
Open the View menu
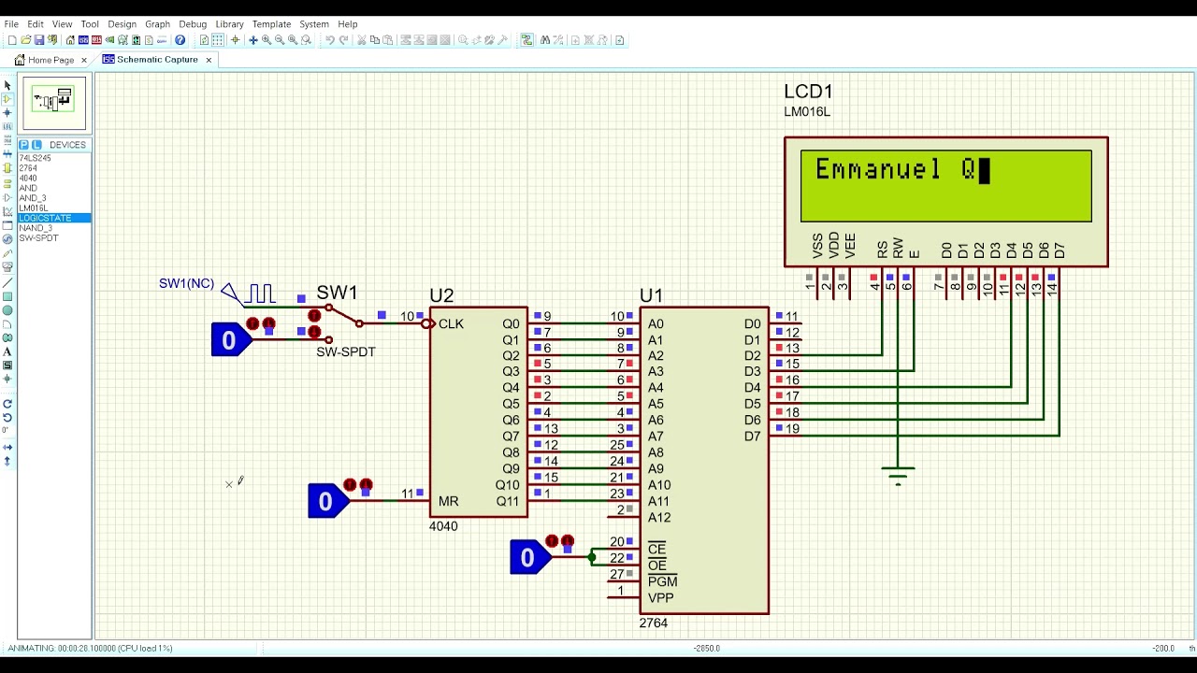coord(63,24)
